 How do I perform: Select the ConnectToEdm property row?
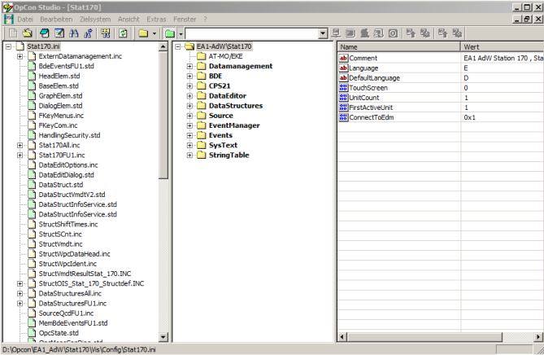372,117
